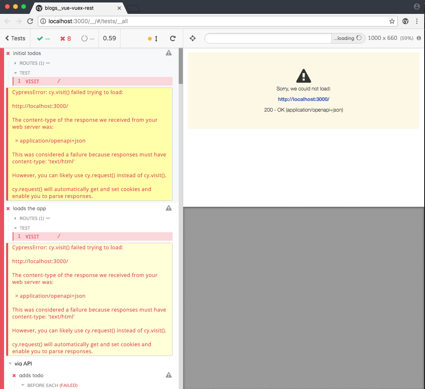Click the site info icon in address bar
The image size is (425, 389).
coord(43,21)
